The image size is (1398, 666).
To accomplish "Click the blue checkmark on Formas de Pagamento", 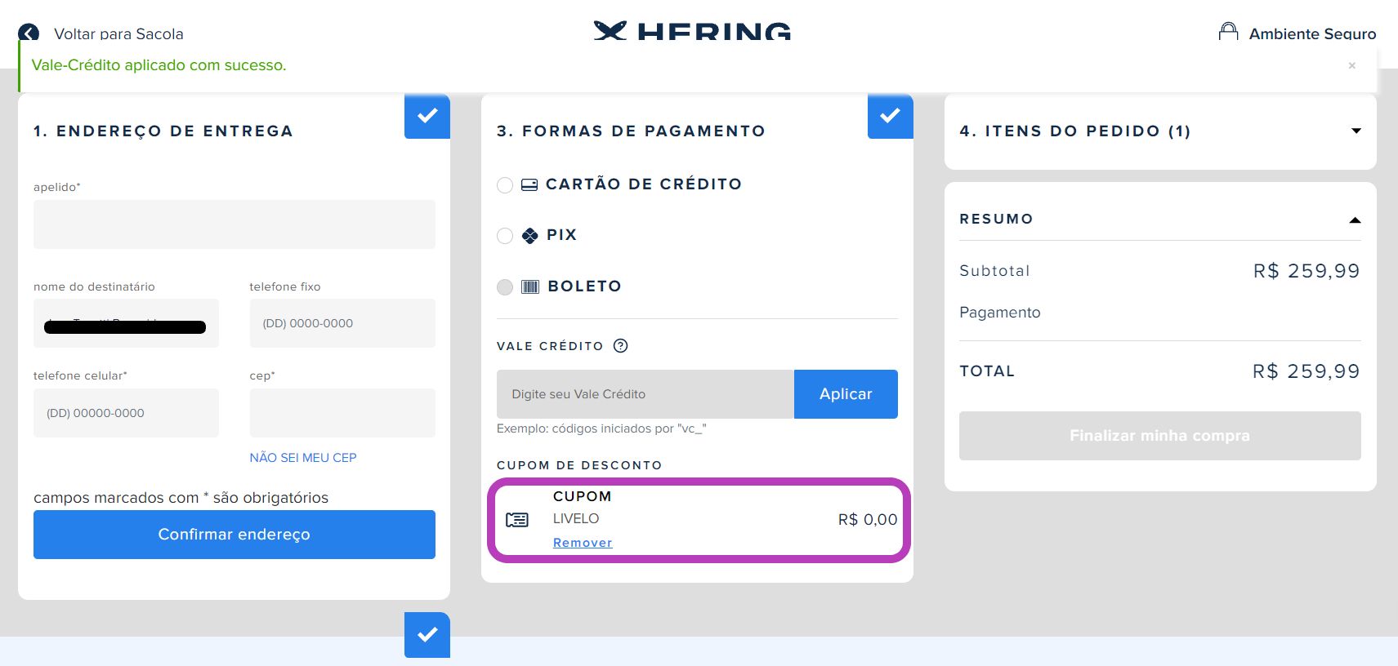I will click(x=891, y=116).
